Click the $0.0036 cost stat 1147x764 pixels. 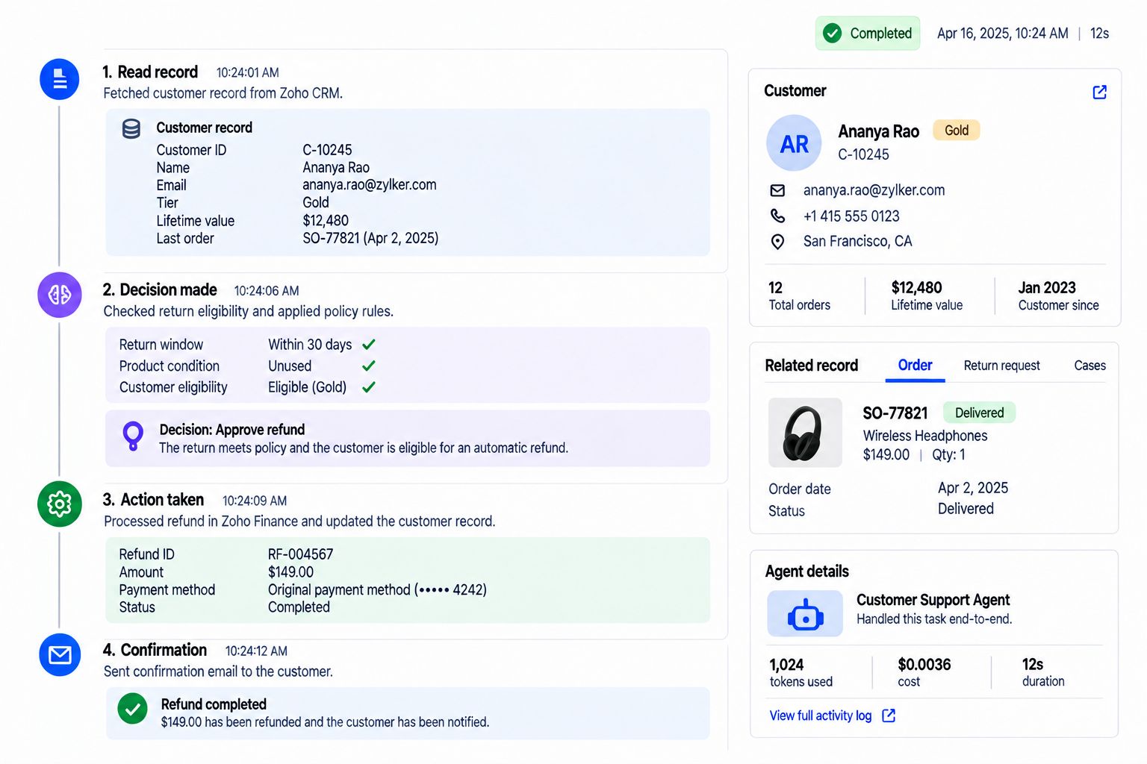924,672
